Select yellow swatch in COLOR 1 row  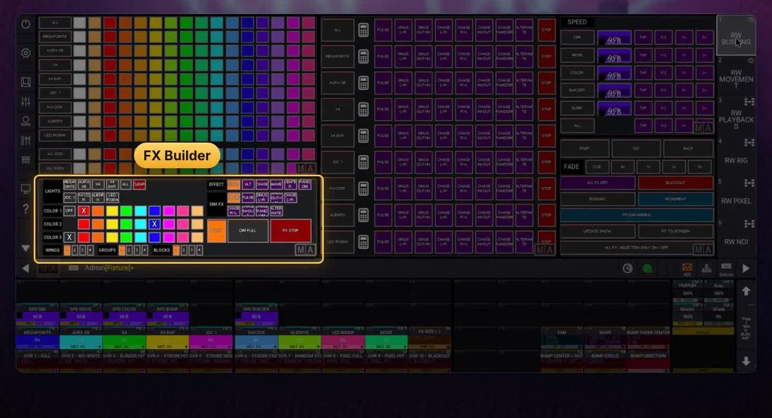[112, 211]
